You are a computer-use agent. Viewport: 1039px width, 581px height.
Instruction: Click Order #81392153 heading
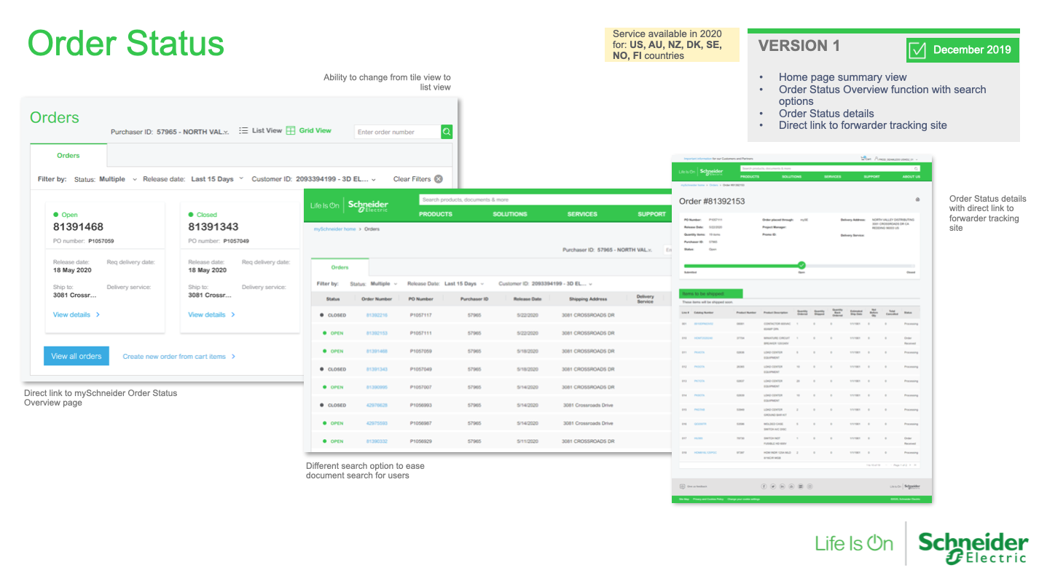(x=712, y=201)
